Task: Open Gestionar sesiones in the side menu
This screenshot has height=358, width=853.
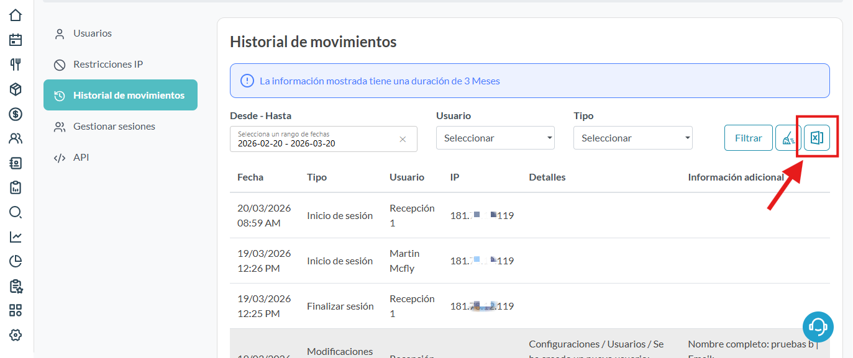Action: (114, 127)
